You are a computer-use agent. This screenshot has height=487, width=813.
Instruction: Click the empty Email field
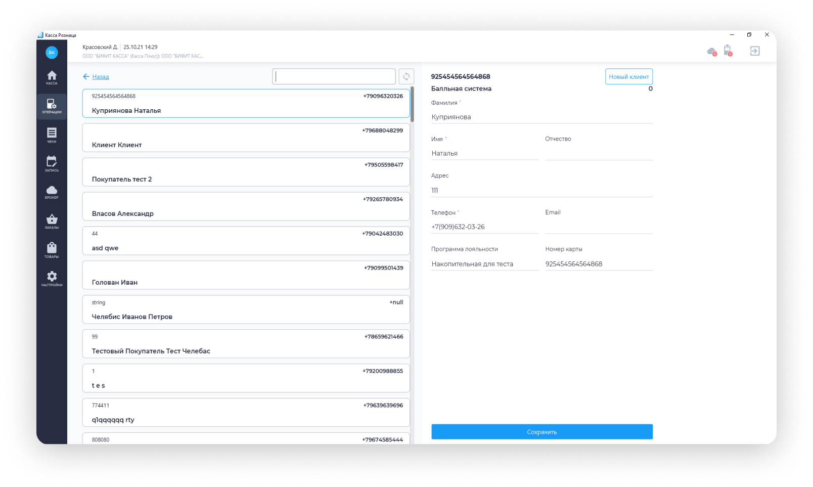[x=599, y=227]
